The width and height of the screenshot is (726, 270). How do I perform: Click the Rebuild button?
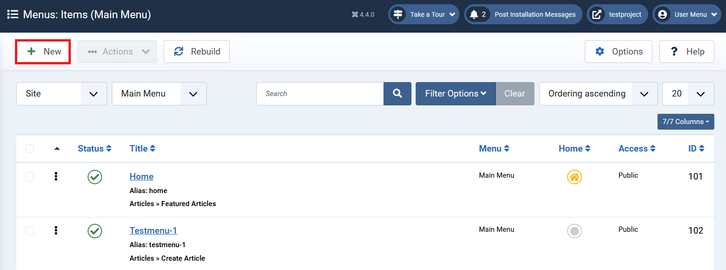197,51
